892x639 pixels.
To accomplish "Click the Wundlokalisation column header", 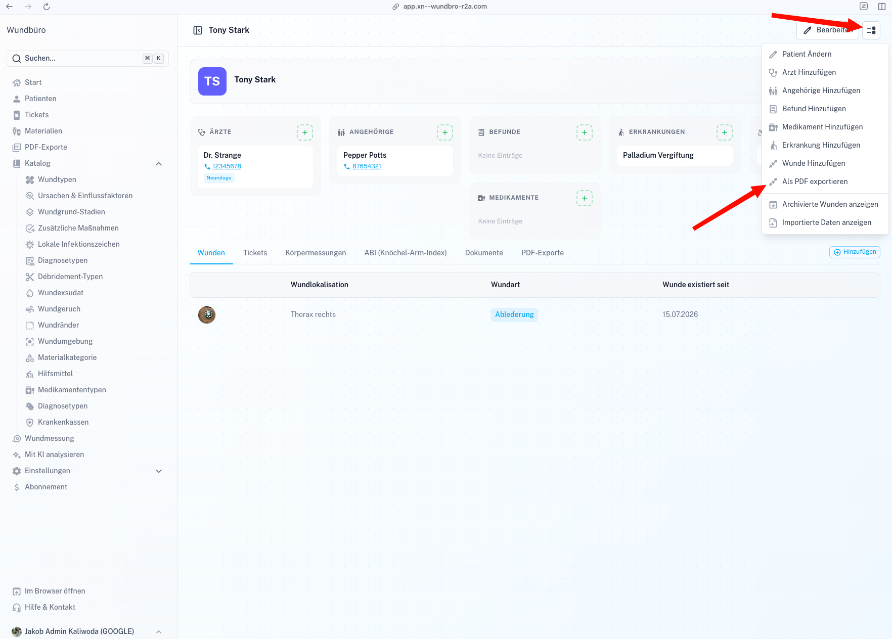I will pos(320,285).
